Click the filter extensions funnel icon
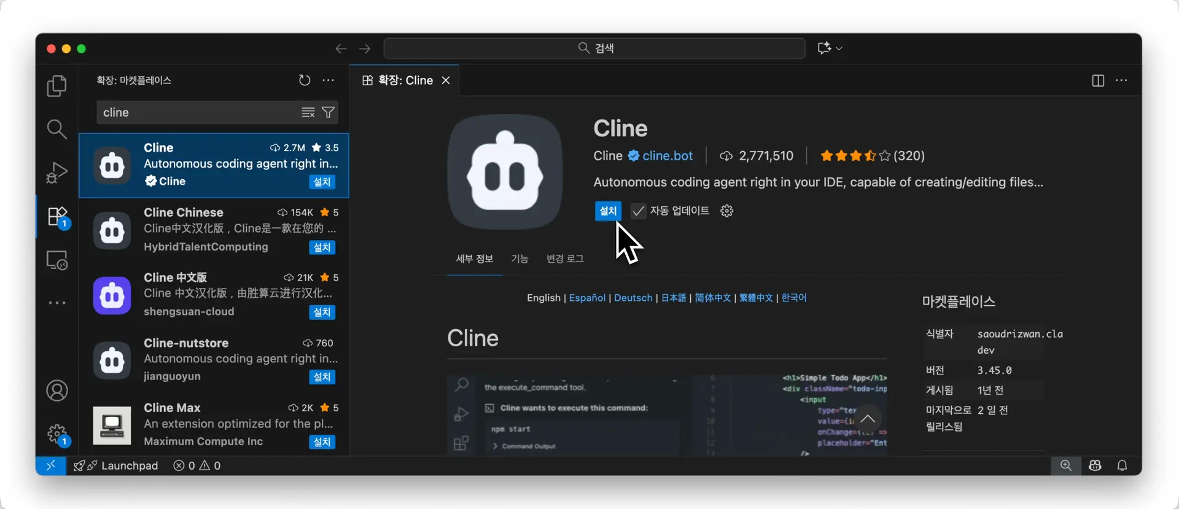 [329, 112]
